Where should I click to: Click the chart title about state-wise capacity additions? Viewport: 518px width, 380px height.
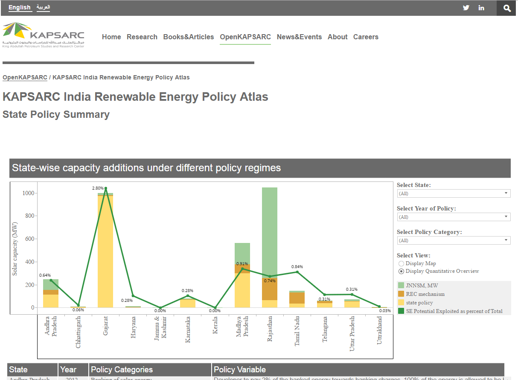pyautogui.click(x=146, y=168)
